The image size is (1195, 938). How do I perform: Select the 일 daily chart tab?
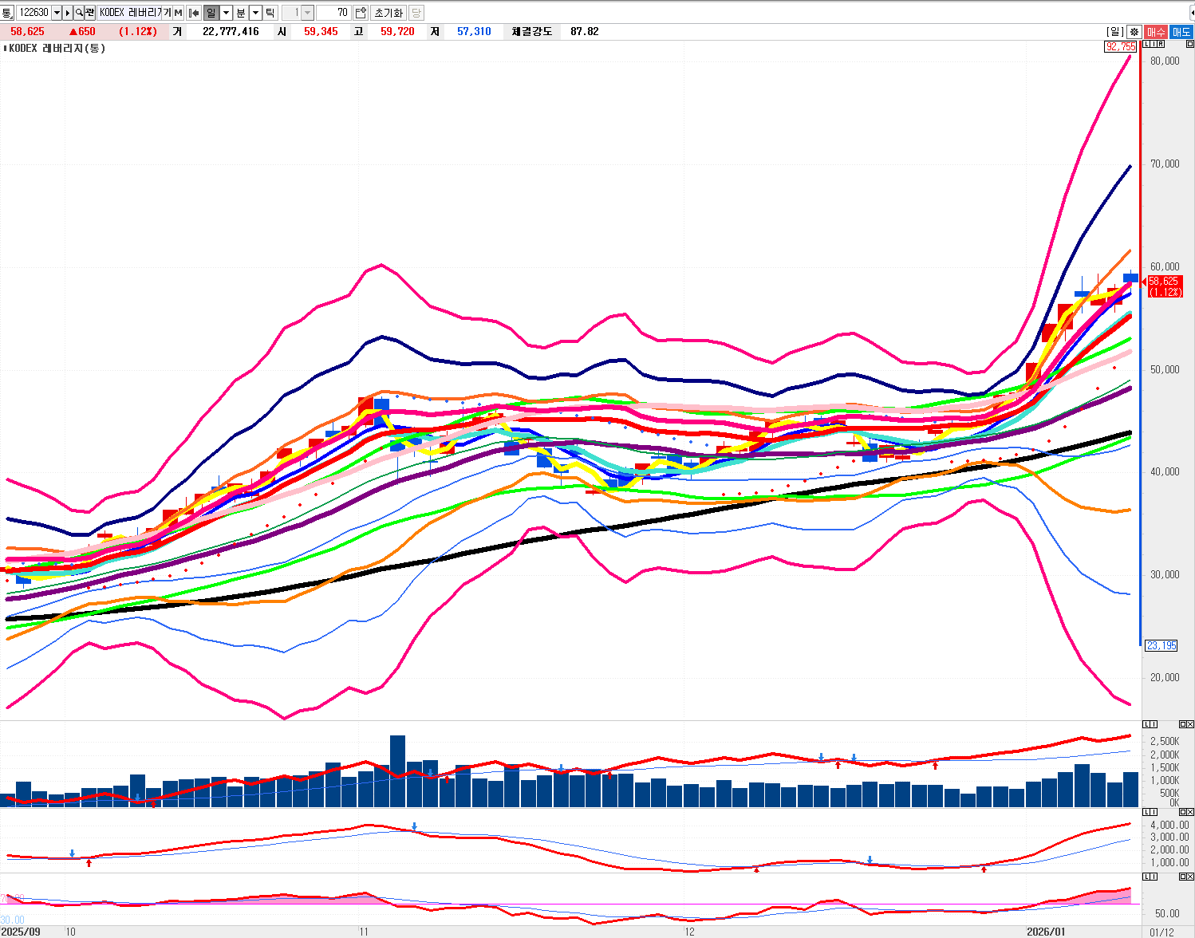[211, 13]
